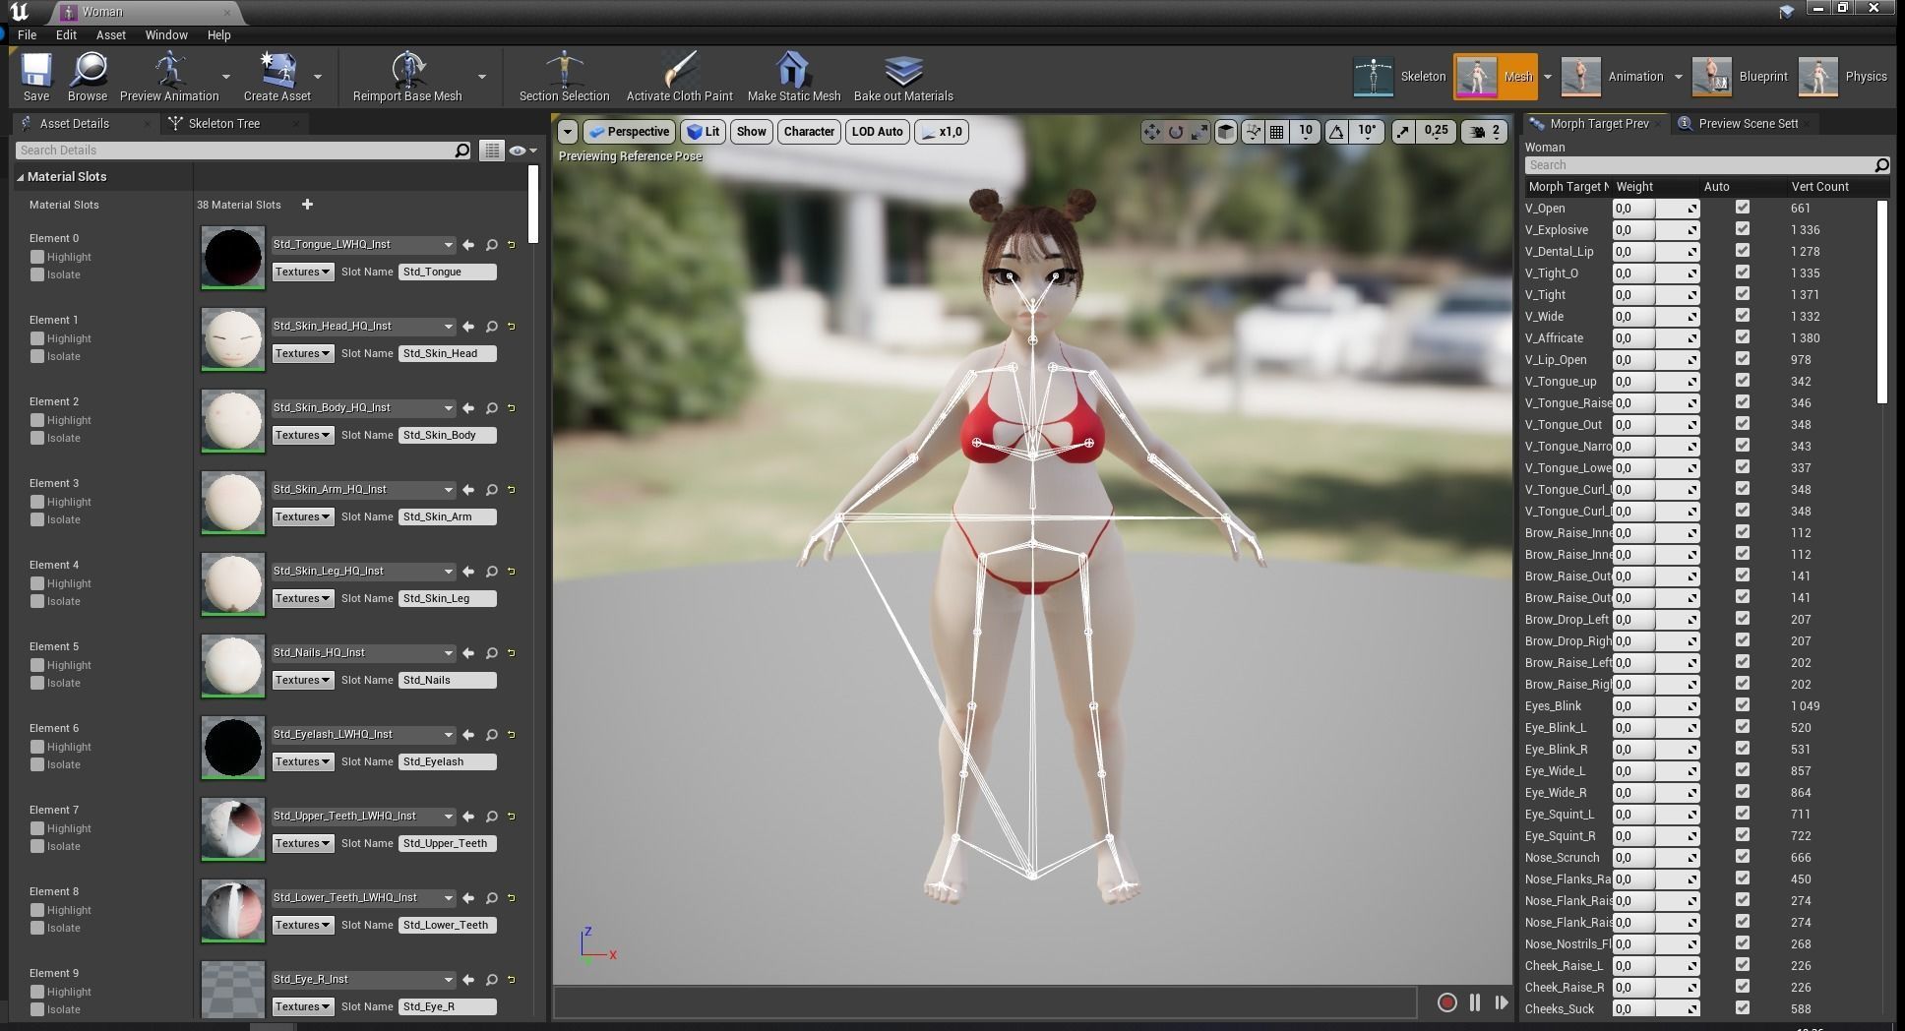Switch to Physics editor mode
Viewport: 1905px width, 1031px height.
coord(1842,77)
